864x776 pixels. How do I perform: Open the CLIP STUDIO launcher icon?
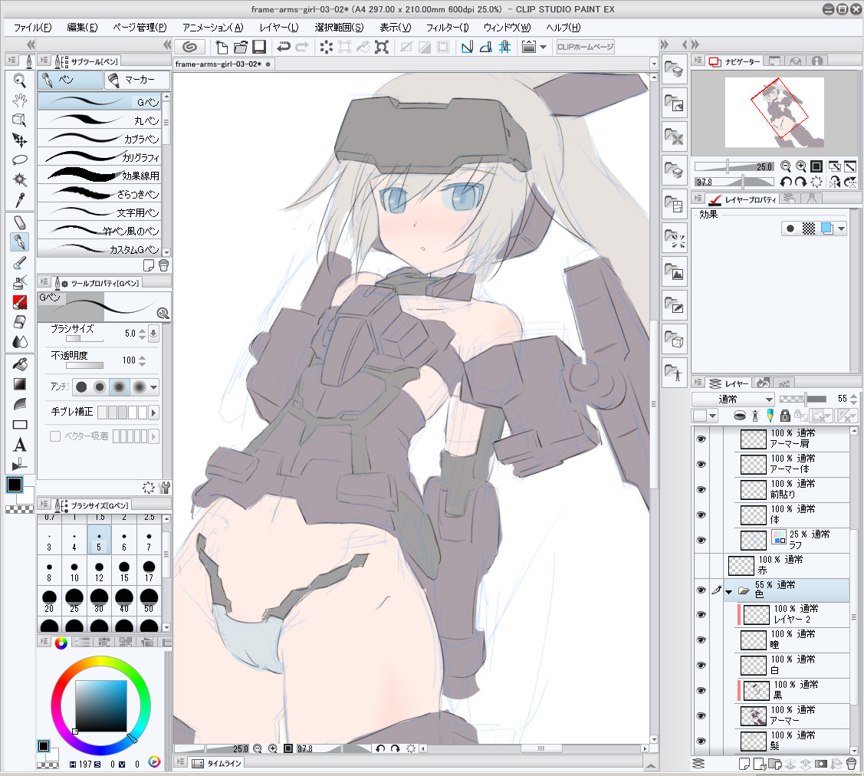[x=189, y=47]
